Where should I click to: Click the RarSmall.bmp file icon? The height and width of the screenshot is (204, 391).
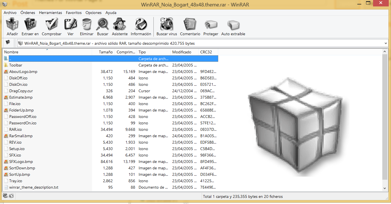(x=6, y=136)
